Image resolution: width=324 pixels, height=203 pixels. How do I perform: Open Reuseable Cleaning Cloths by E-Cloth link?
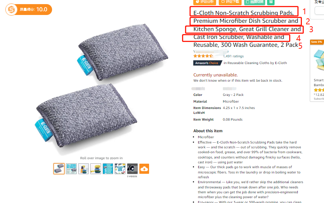click(257, 63)
